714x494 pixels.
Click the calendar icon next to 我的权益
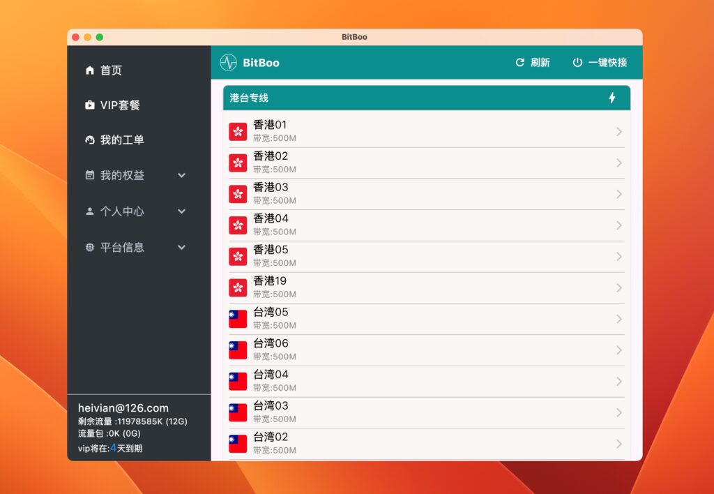[89, 175]
